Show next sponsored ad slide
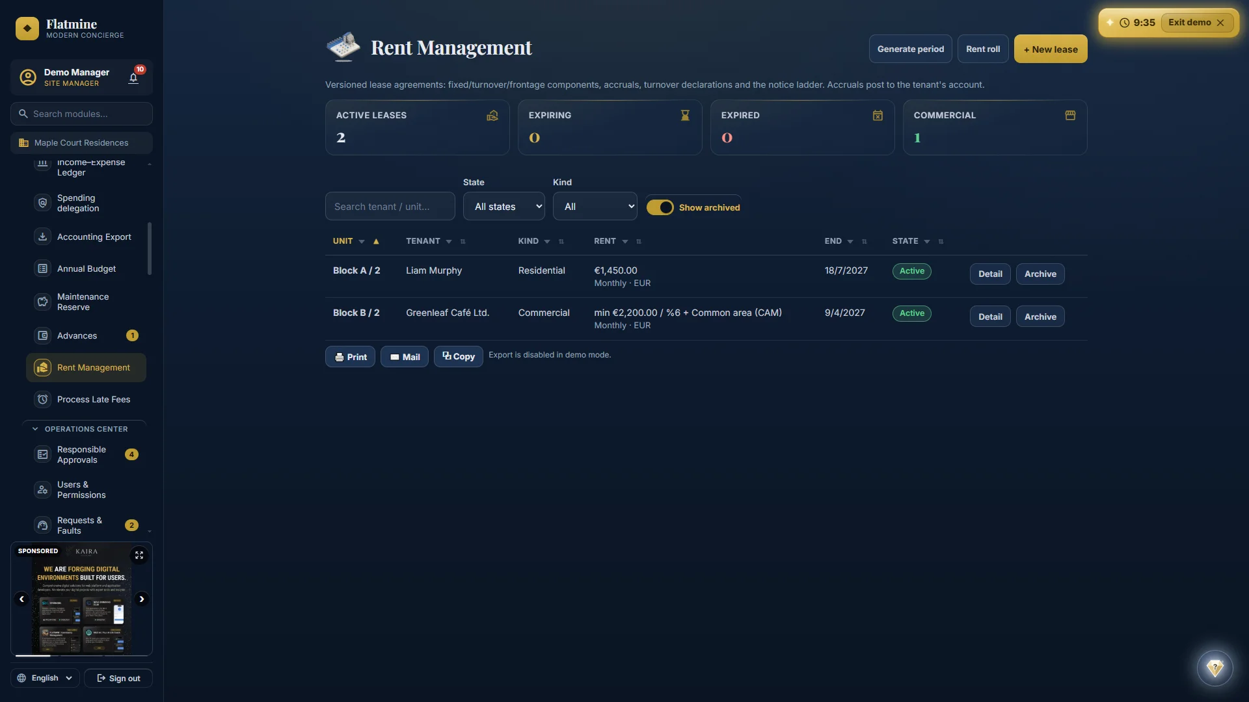 click(141, 599)
